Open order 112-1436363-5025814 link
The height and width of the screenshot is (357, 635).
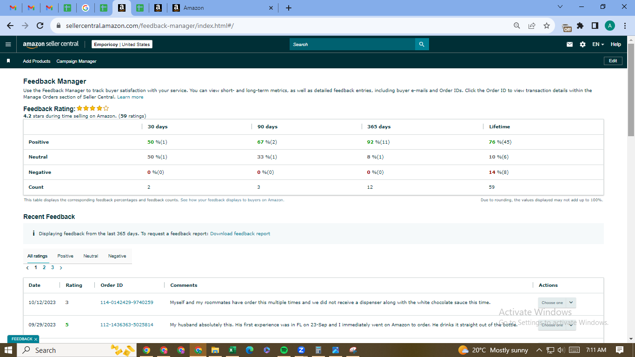(x=127, y=324)
